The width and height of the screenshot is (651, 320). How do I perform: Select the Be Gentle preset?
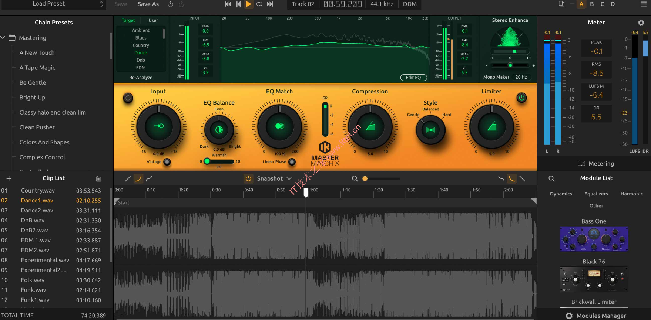[33, 82]
